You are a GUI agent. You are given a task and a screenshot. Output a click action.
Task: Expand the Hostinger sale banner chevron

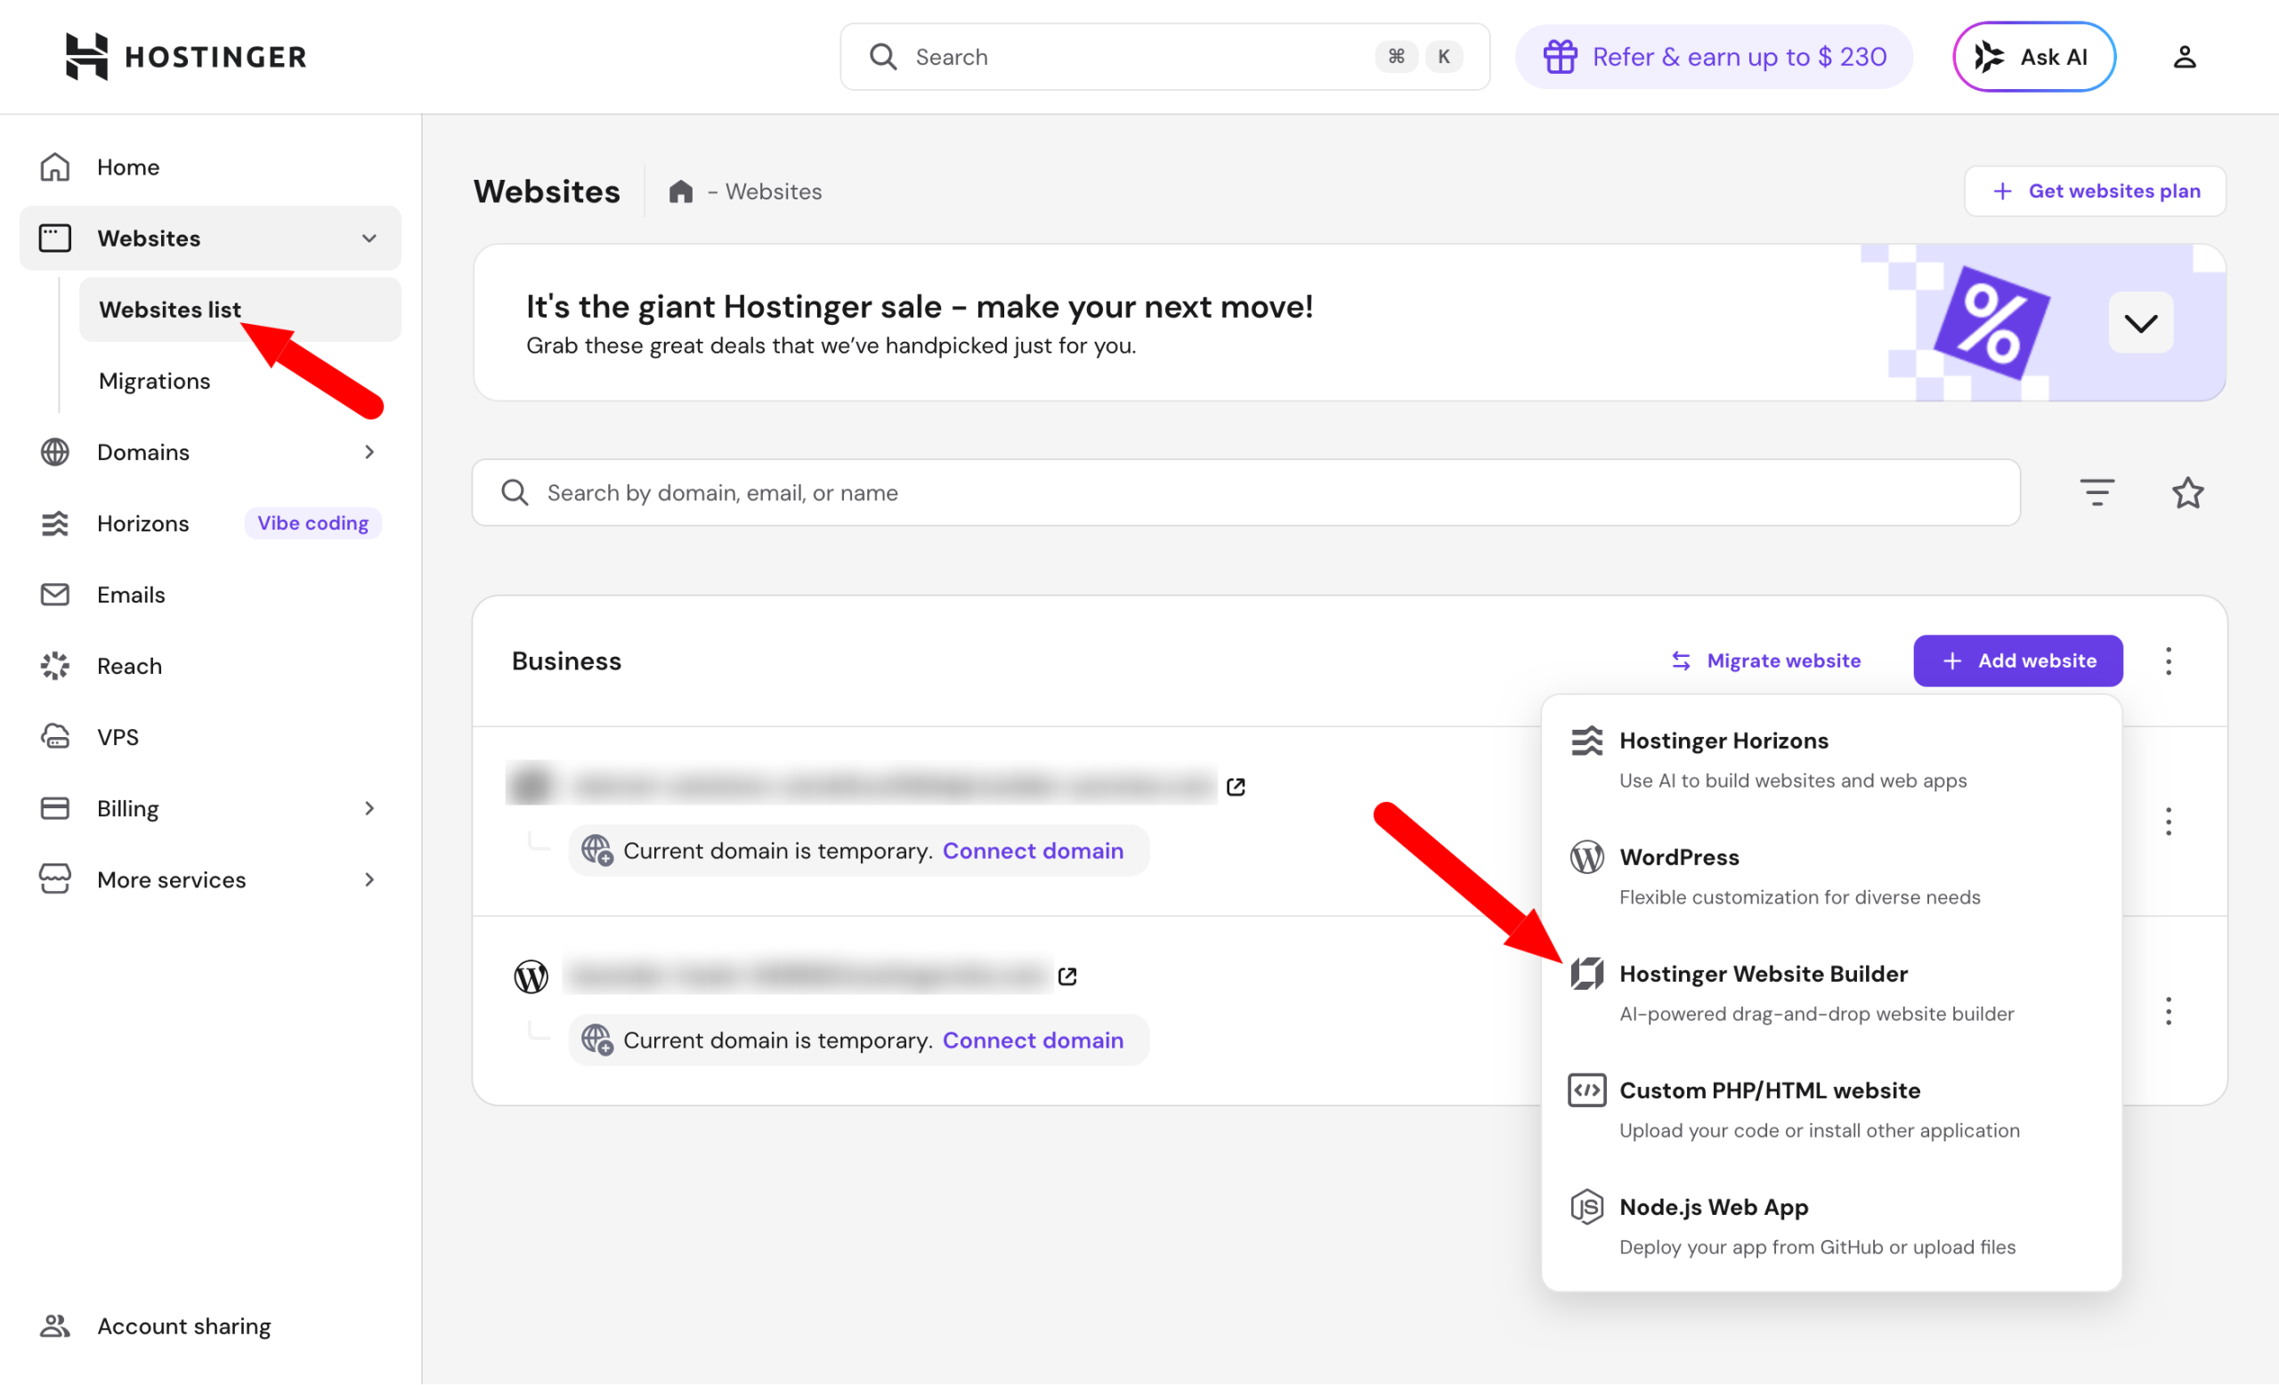[x=2140, y=324]
